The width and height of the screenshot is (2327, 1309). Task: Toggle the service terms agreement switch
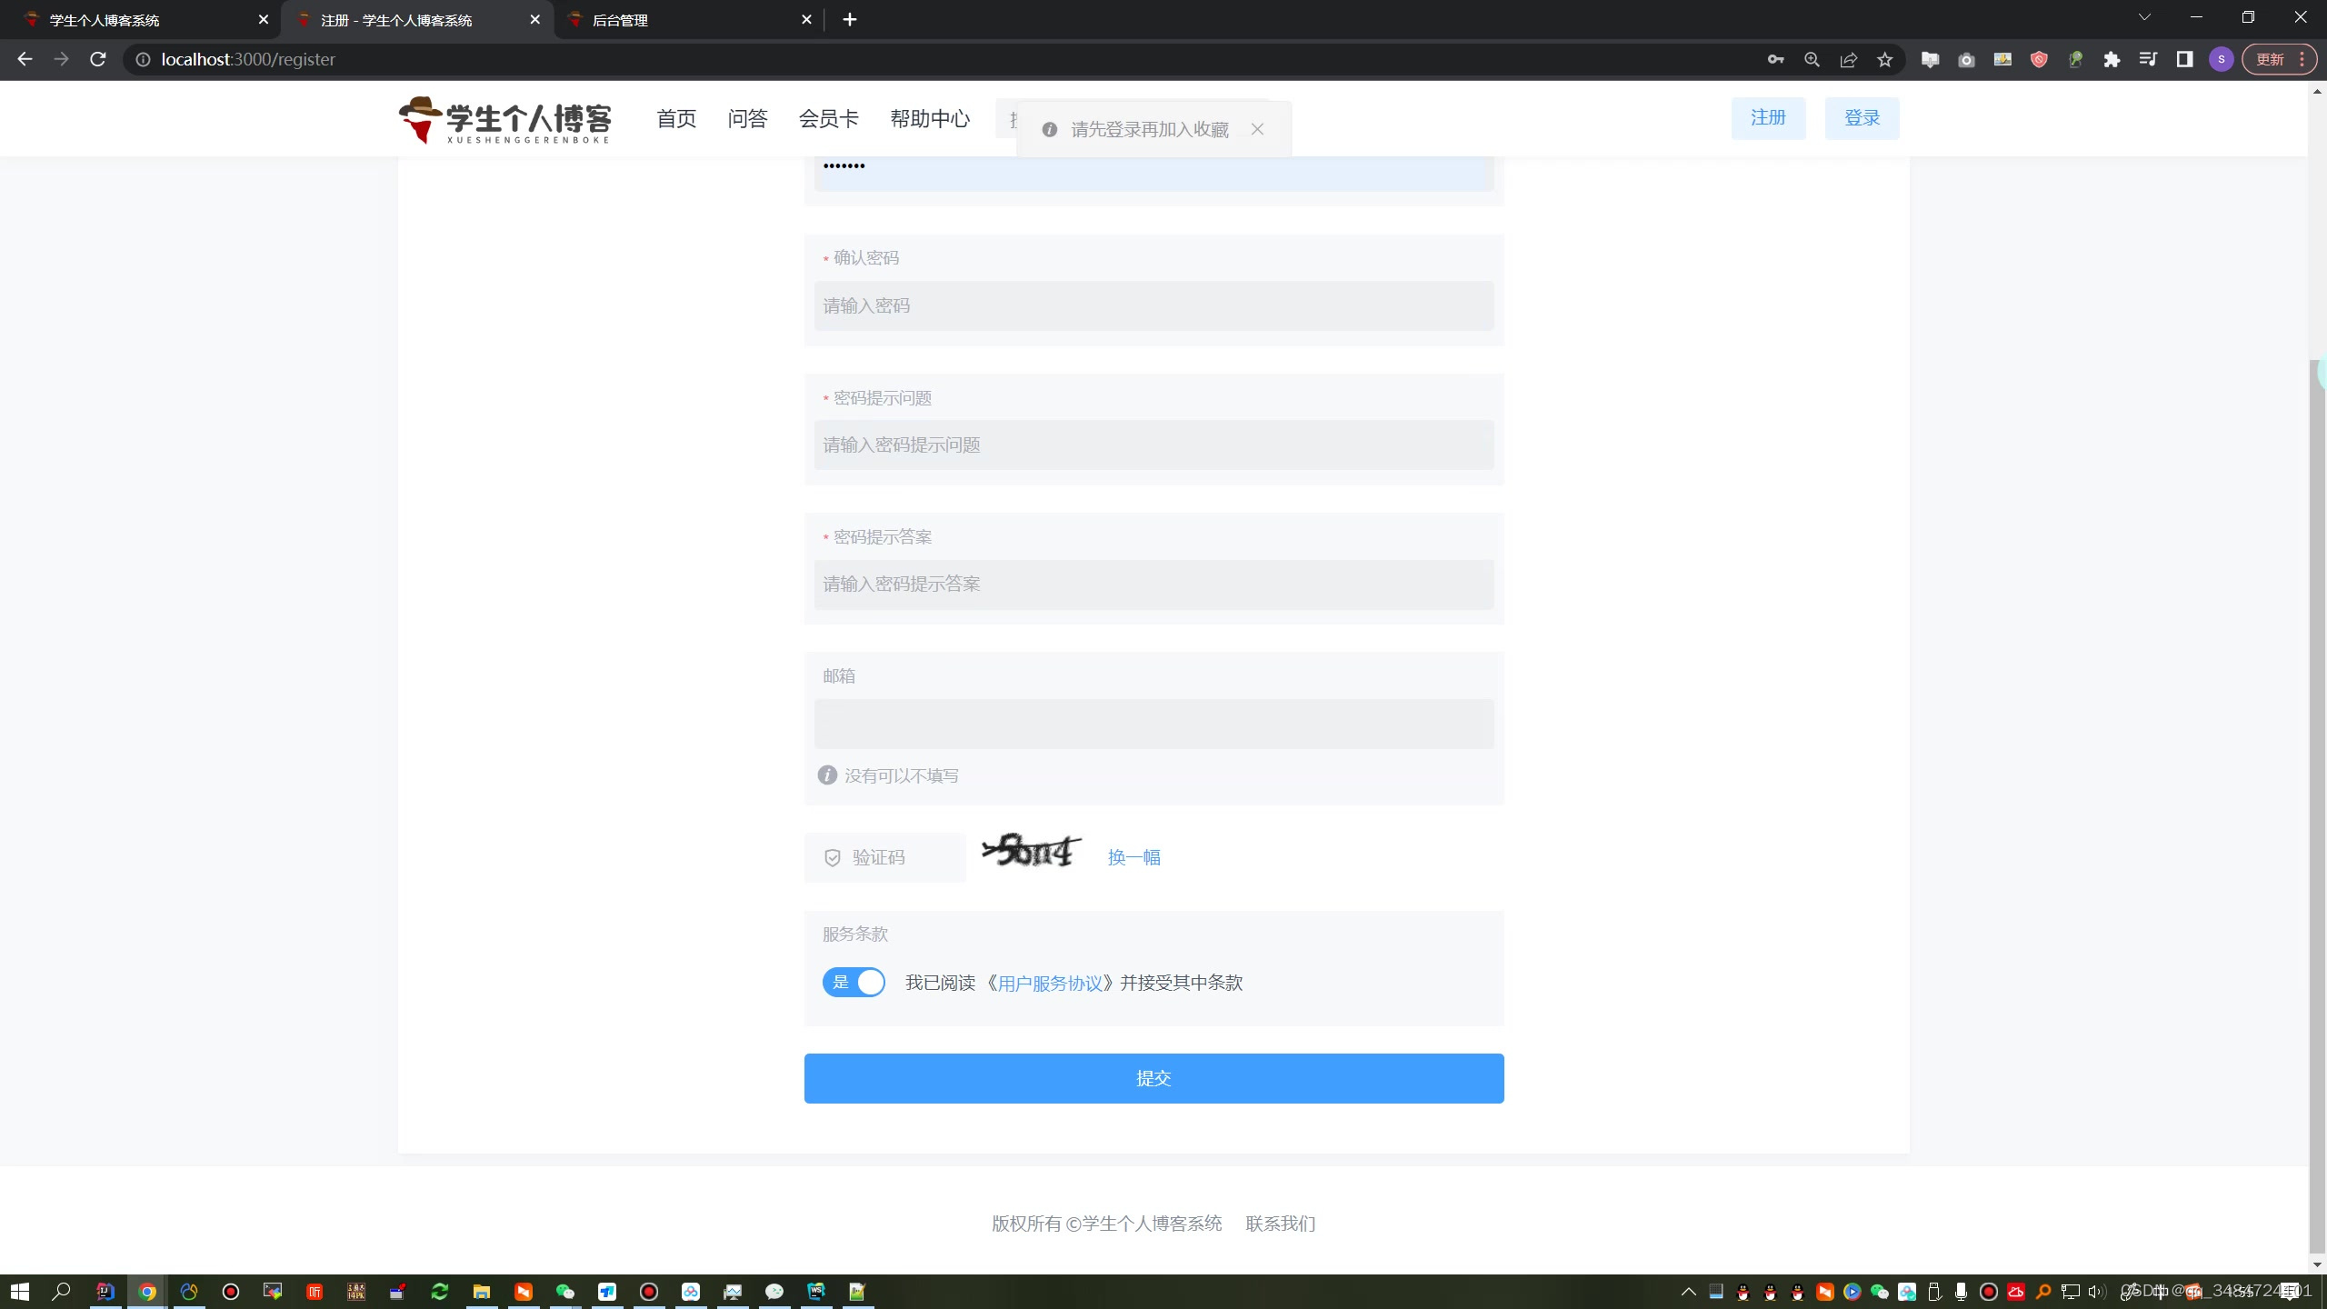pos(854,983)
